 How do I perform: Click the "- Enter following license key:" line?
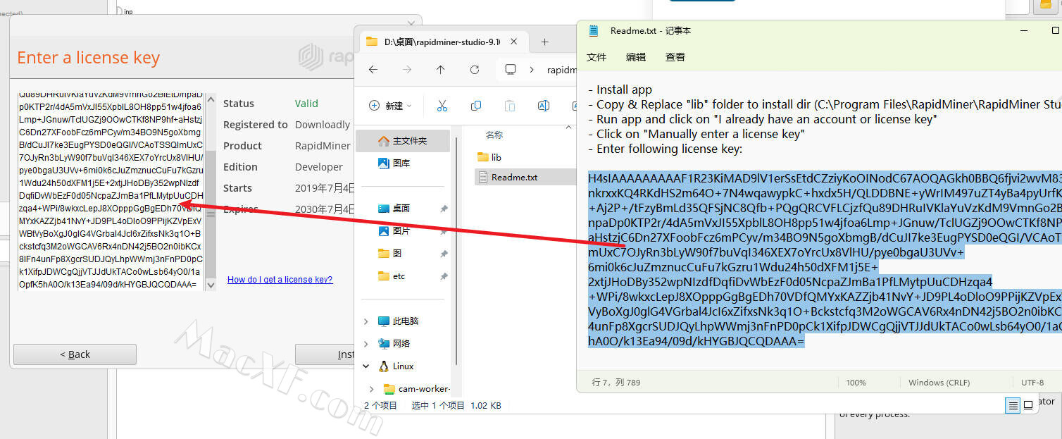(x=665, y=149)
